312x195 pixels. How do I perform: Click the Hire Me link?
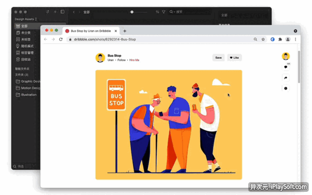(x=134, y=60)
